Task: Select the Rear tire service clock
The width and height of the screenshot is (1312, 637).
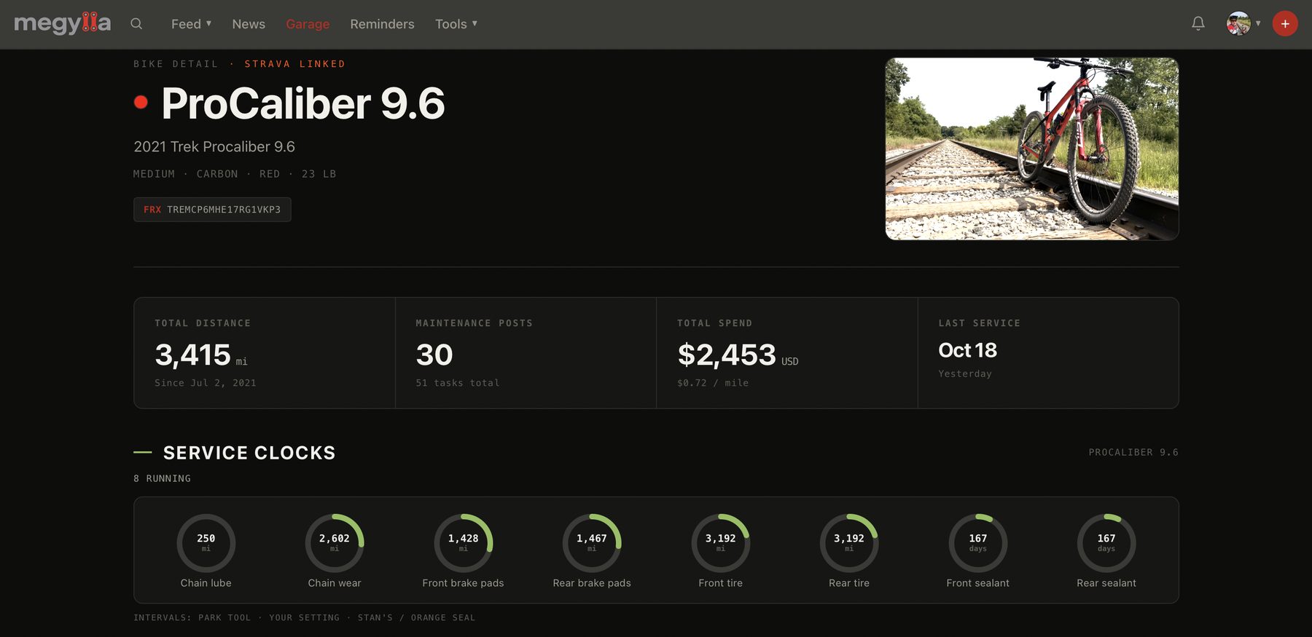Action: [849, 551]
